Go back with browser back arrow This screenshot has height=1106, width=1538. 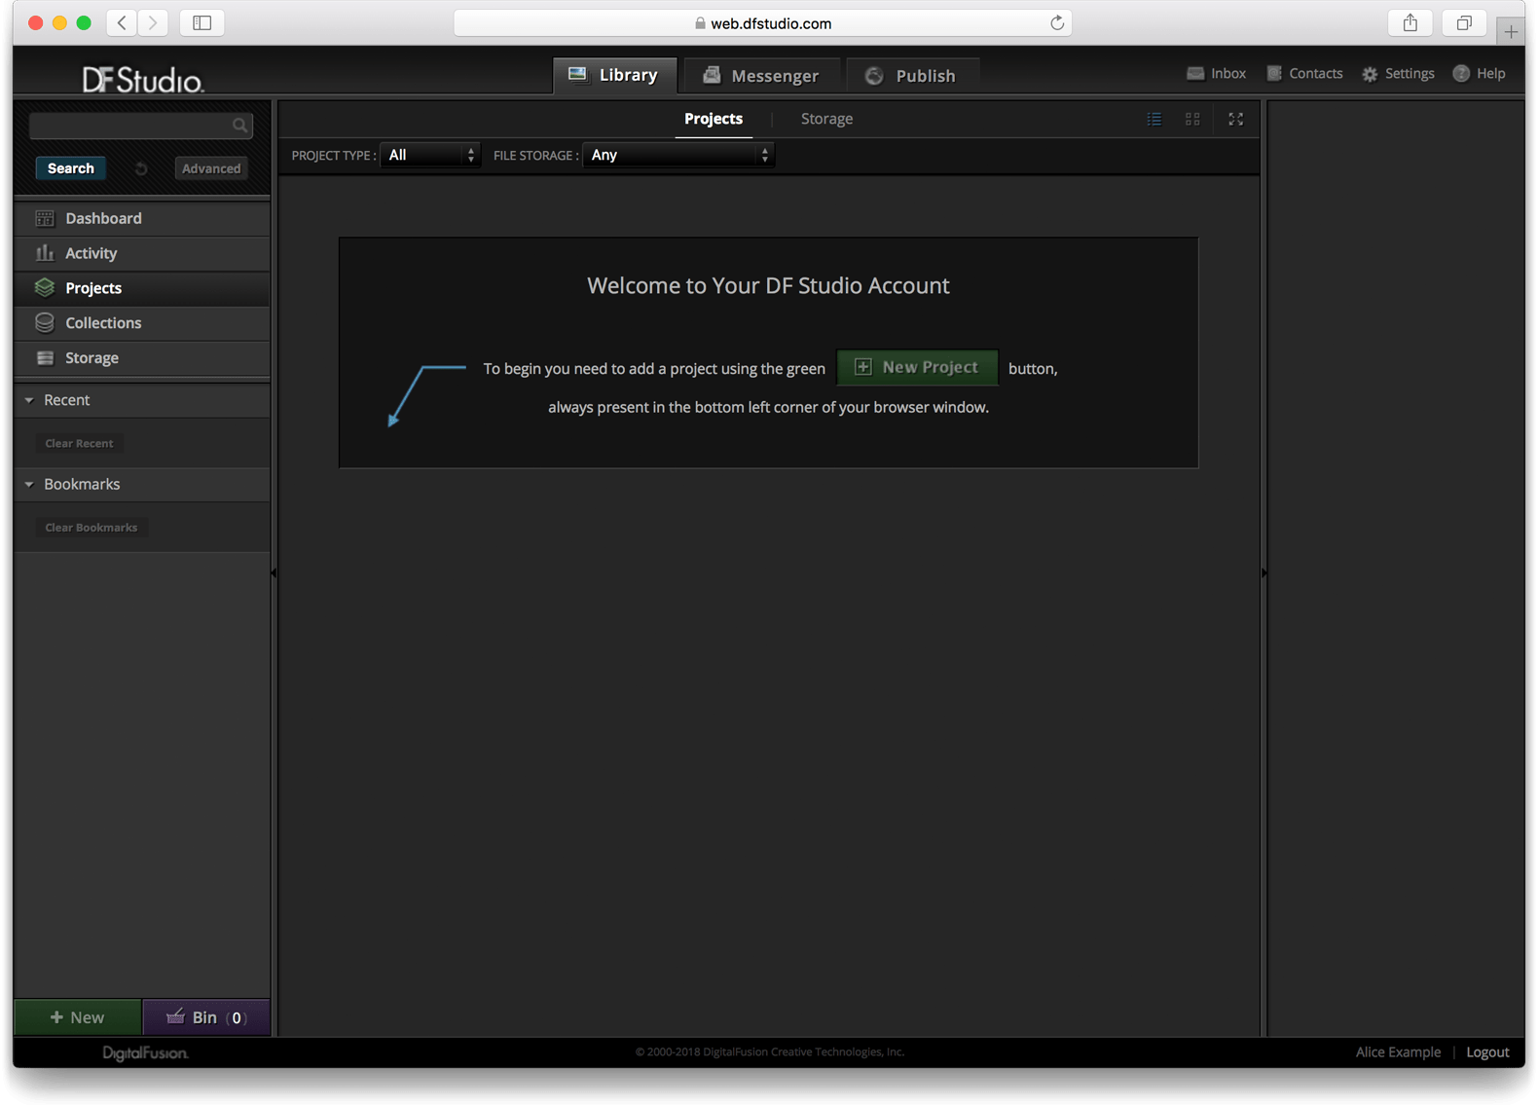point(122,22)
